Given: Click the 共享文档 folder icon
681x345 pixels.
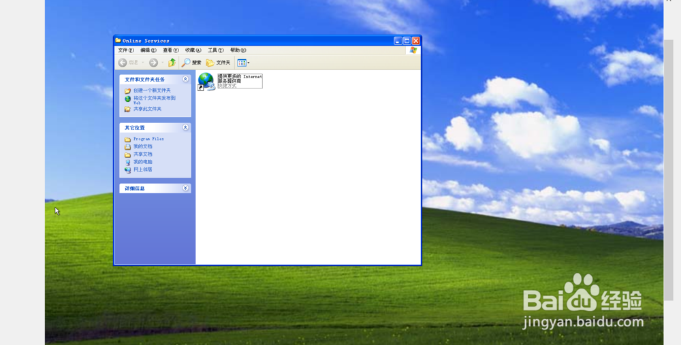Looking at the screenshot, I should [127, 155].
